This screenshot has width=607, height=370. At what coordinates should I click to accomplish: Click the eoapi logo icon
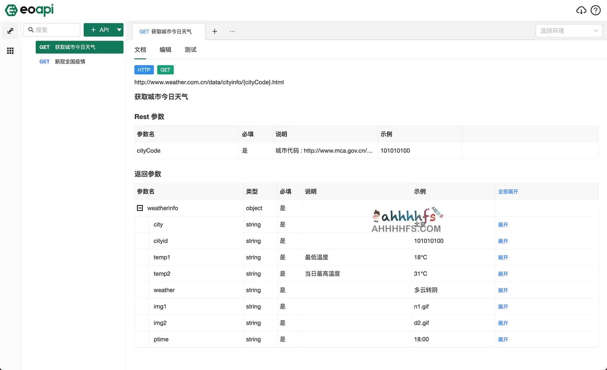[x=11, y=10]
